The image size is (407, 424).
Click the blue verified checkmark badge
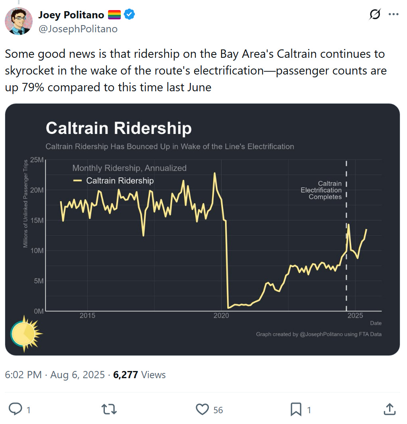click(x=129, y=14)
